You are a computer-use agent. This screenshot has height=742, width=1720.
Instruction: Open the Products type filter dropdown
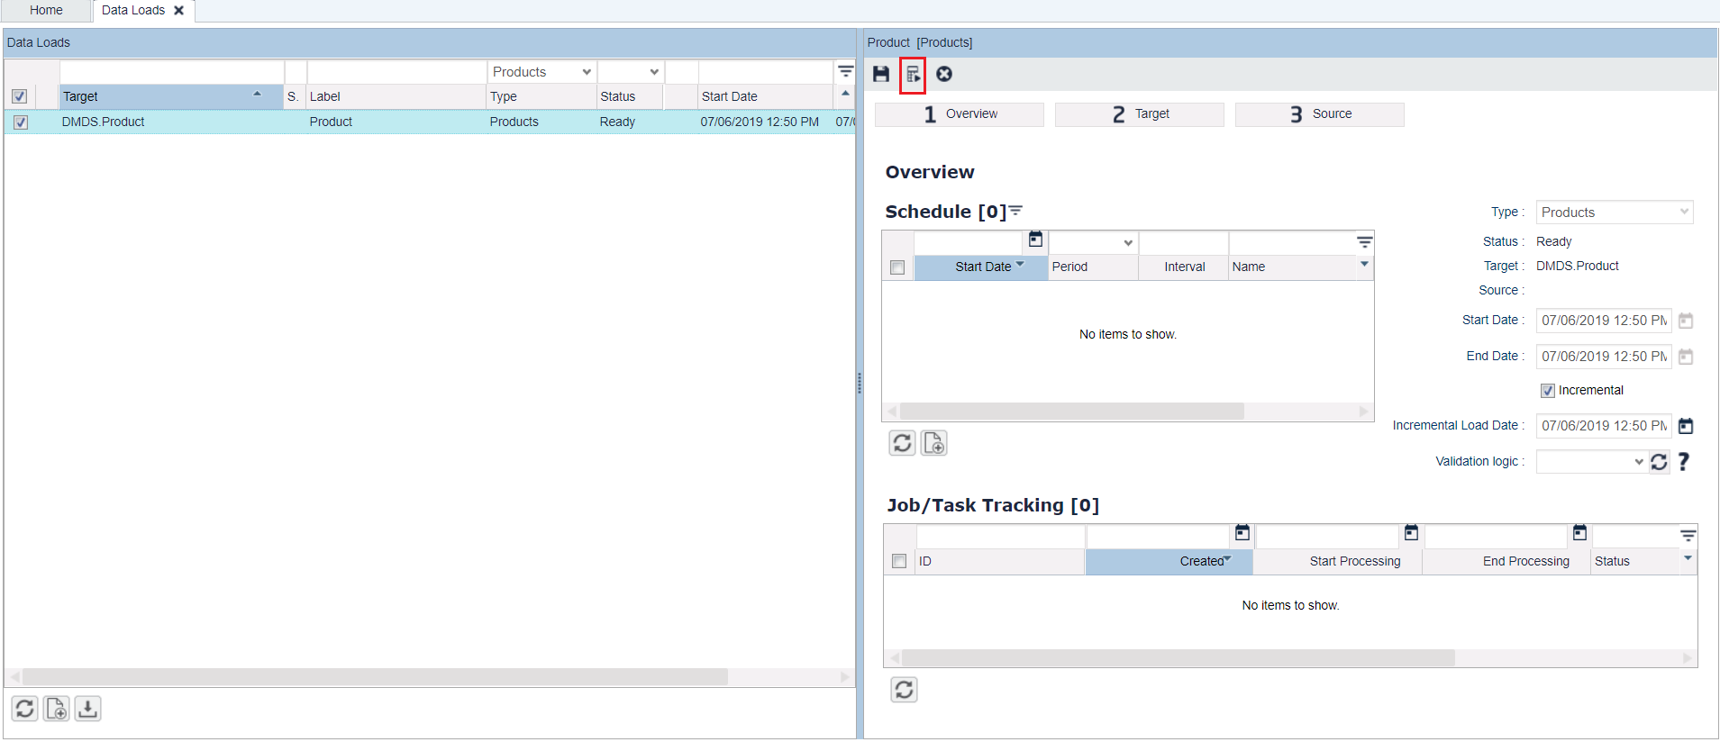coord(587,72)
